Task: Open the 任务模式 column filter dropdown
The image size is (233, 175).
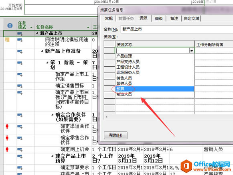Action: [x=31, y=28]
